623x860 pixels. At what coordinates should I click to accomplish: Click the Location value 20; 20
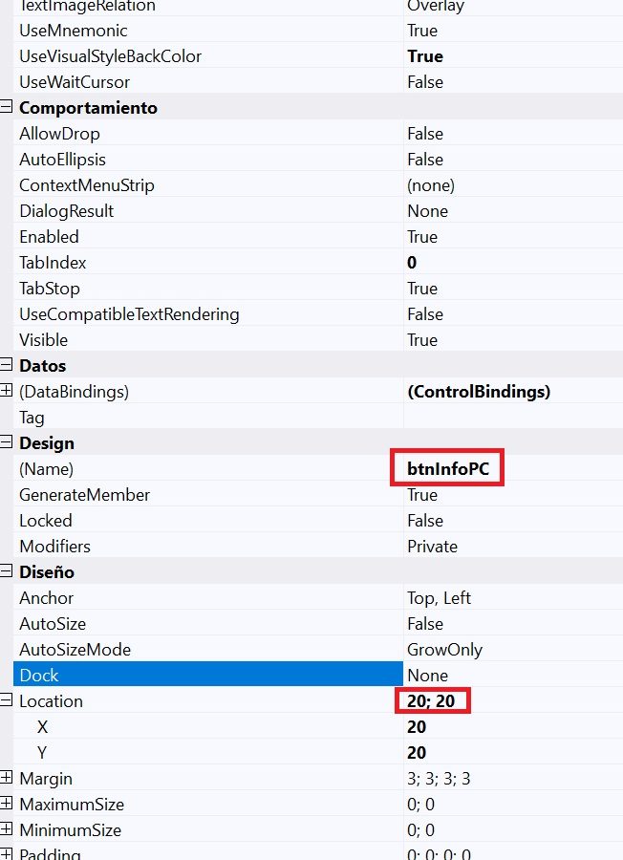tap(433, 701)
